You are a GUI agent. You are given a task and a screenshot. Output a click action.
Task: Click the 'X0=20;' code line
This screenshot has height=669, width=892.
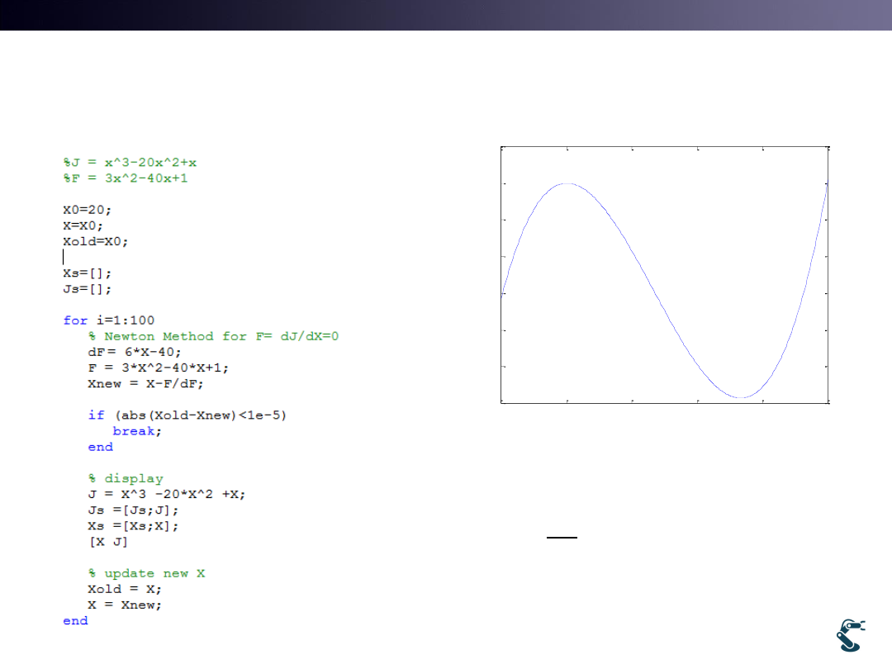(88, 210)
